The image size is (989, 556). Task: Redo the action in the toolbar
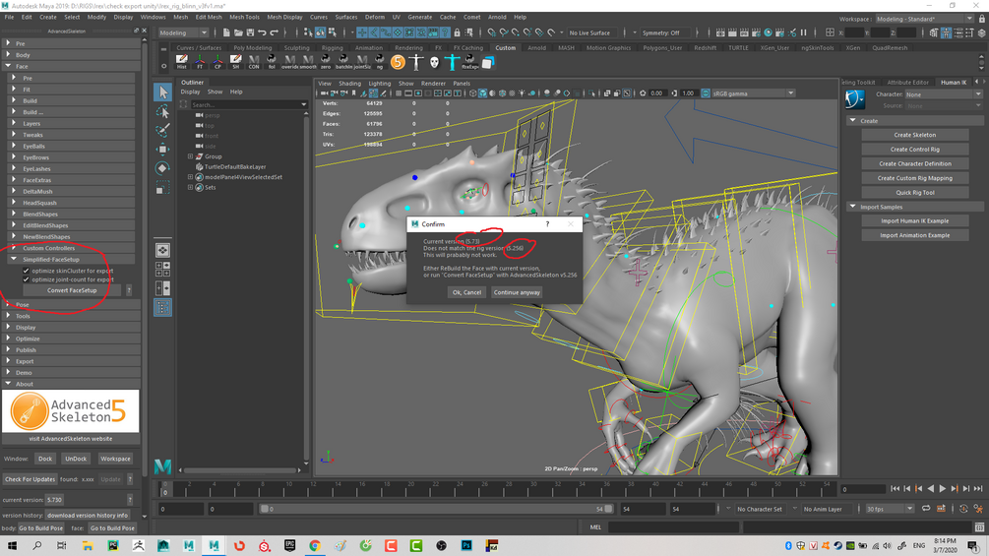coord(275,32)
